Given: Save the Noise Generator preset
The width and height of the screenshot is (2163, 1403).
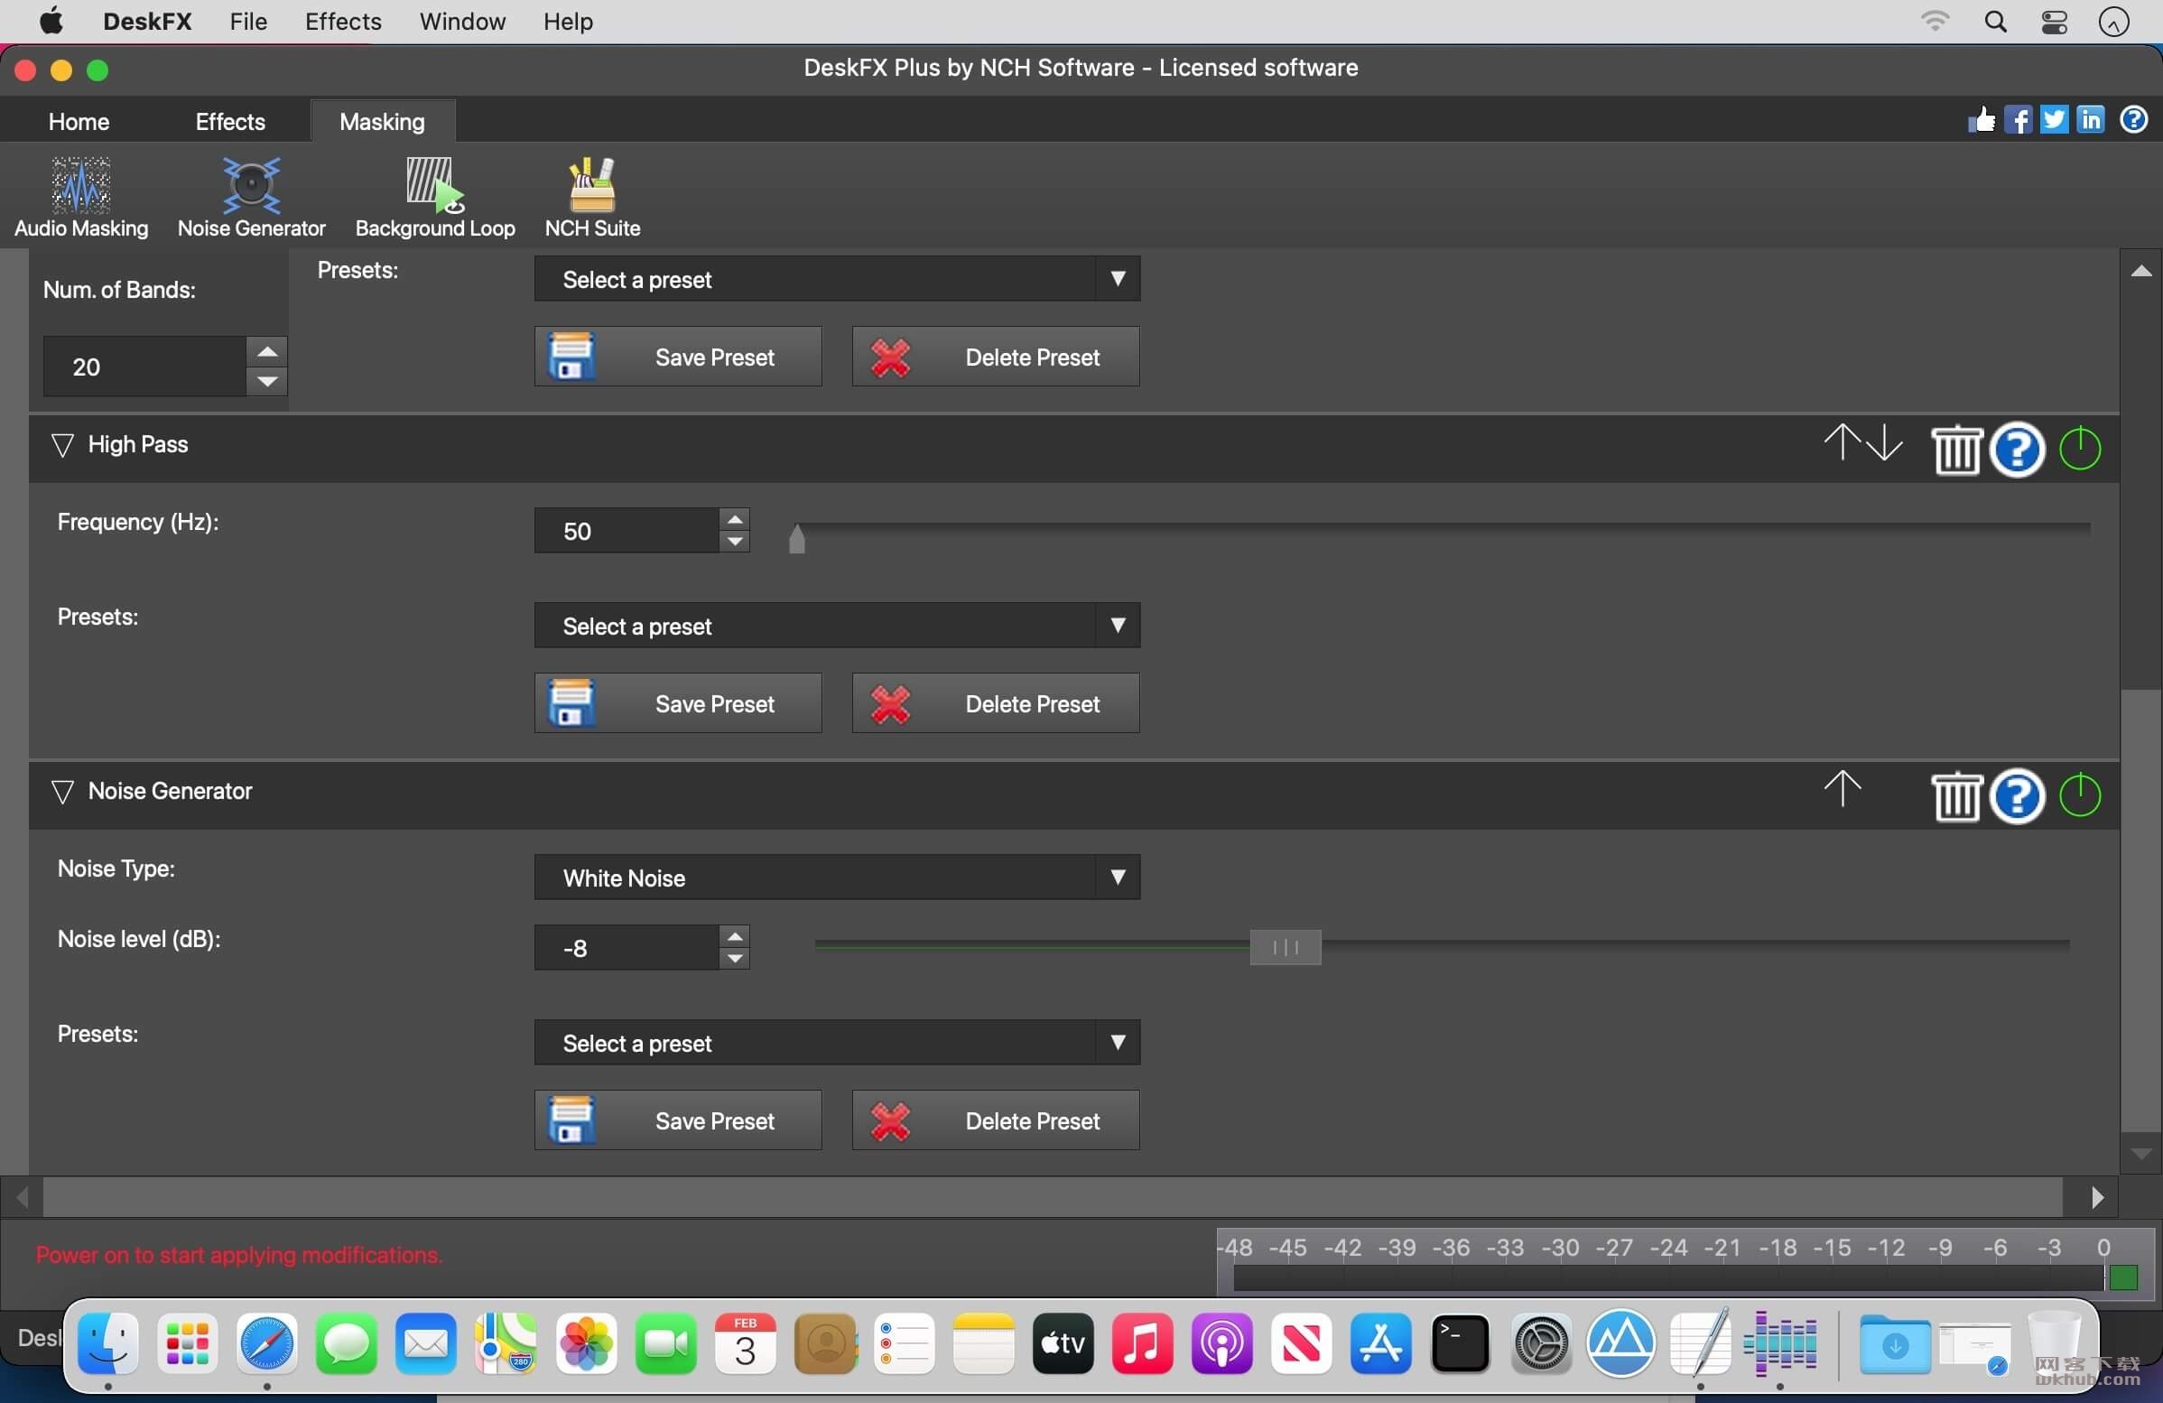Looking at the screenshot, I should click(678, 1120).
